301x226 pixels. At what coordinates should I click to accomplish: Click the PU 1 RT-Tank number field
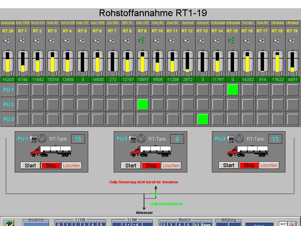78,139
